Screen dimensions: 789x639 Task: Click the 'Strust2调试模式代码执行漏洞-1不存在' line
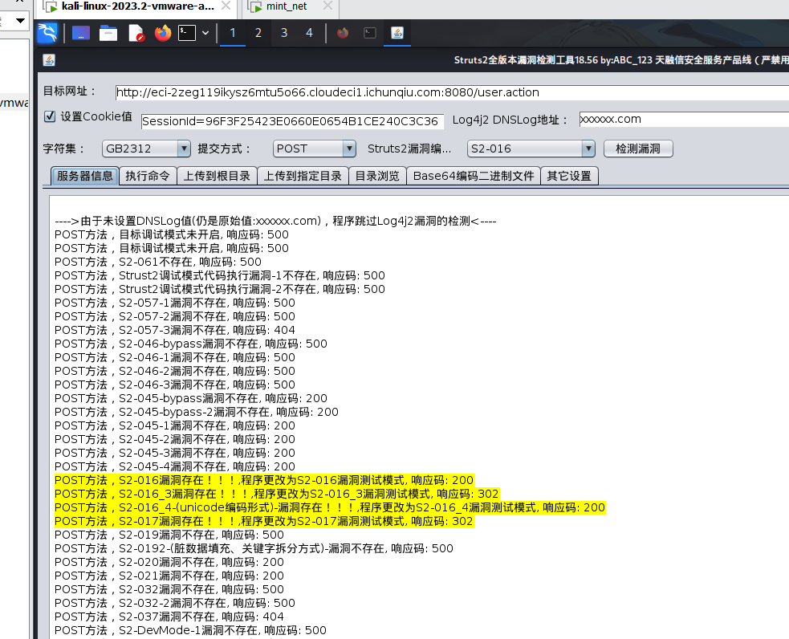point(219,275)
